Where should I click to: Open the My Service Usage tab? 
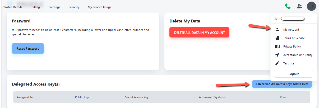click(100, 7)
